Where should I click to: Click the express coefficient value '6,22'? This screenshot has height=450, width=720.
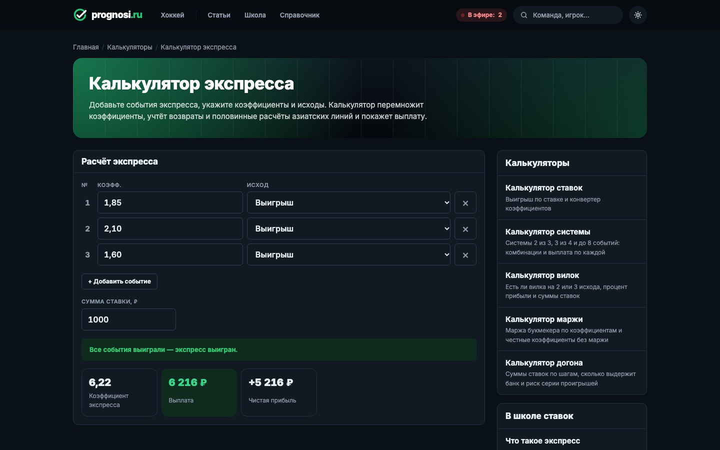[100, 382]
